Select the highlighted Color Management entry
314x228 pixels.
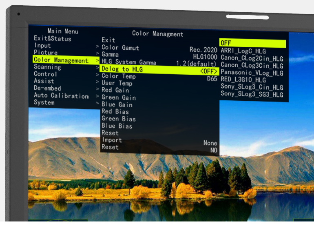point(66,60)
